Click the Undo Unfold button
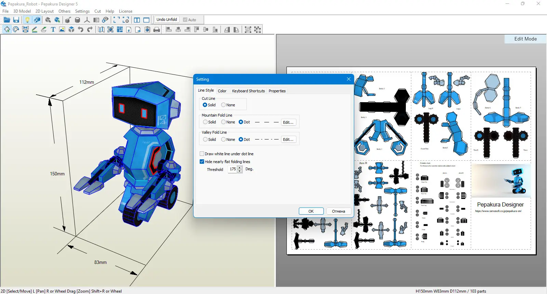This screenshot has height=294, width=547. tap(167, 20)
